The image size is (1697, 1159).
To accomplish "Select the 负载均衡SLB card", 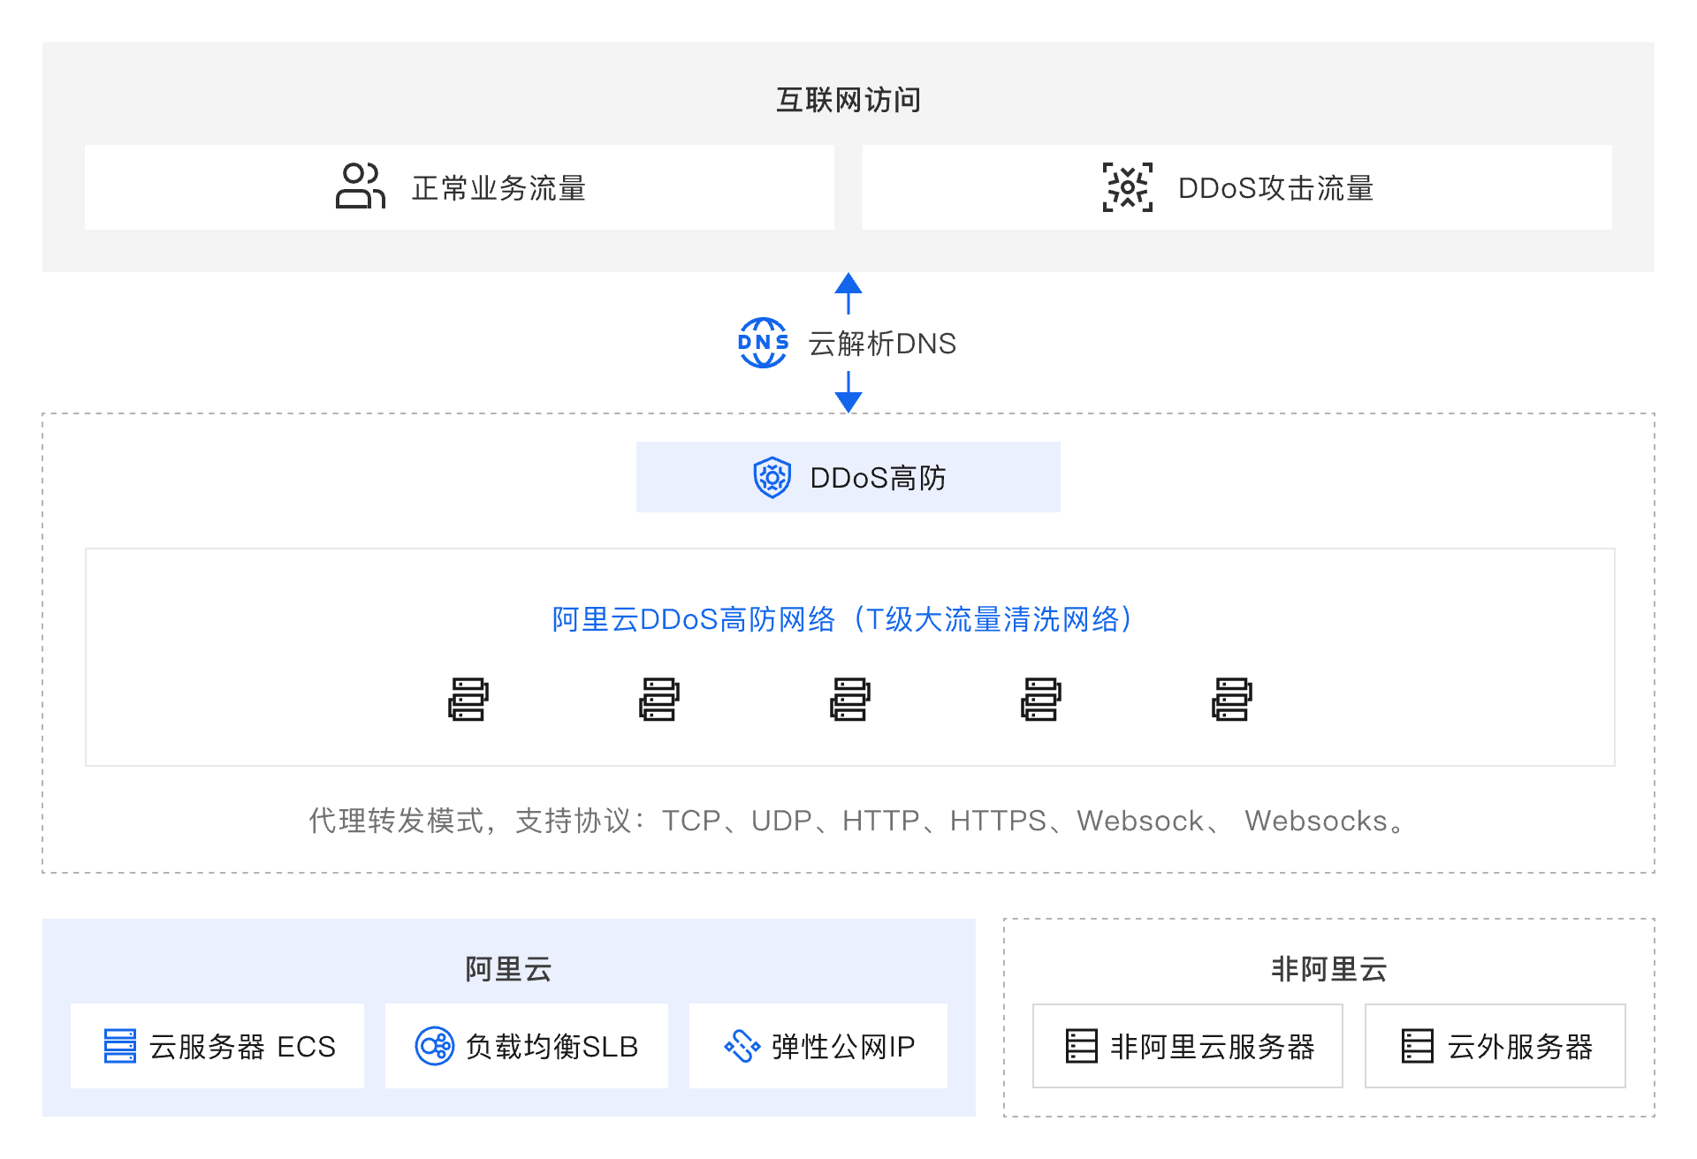I will [x=527, y=1046].
